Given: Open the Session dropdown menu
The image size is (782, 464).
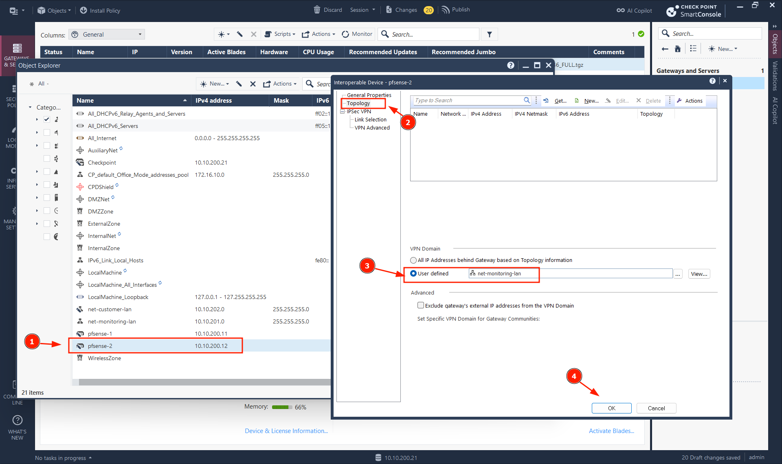Looking at the screenshot, I should pos(362,10).
